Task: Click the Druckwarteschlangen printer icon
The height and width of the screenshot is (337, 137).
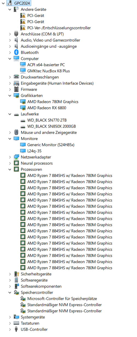Action: [x=16, y=77]
